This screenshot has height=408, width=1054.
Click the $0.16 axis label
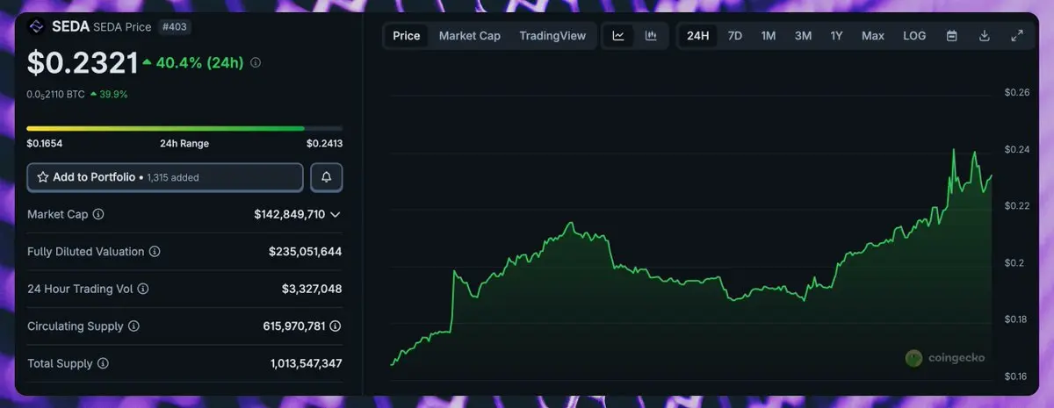coord(1016,376)
